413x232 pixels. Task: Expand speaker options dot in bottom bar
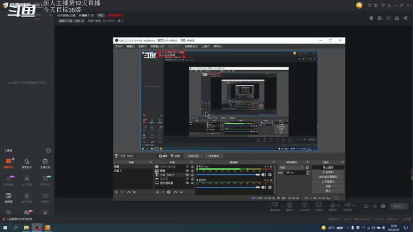354,205
